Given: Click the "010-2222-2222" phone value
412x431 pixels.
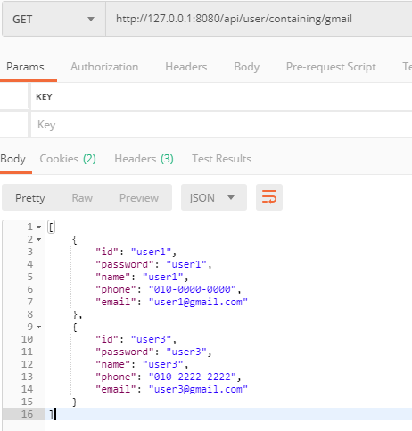Looking at the screenshot, I should [x=193, y=377].
